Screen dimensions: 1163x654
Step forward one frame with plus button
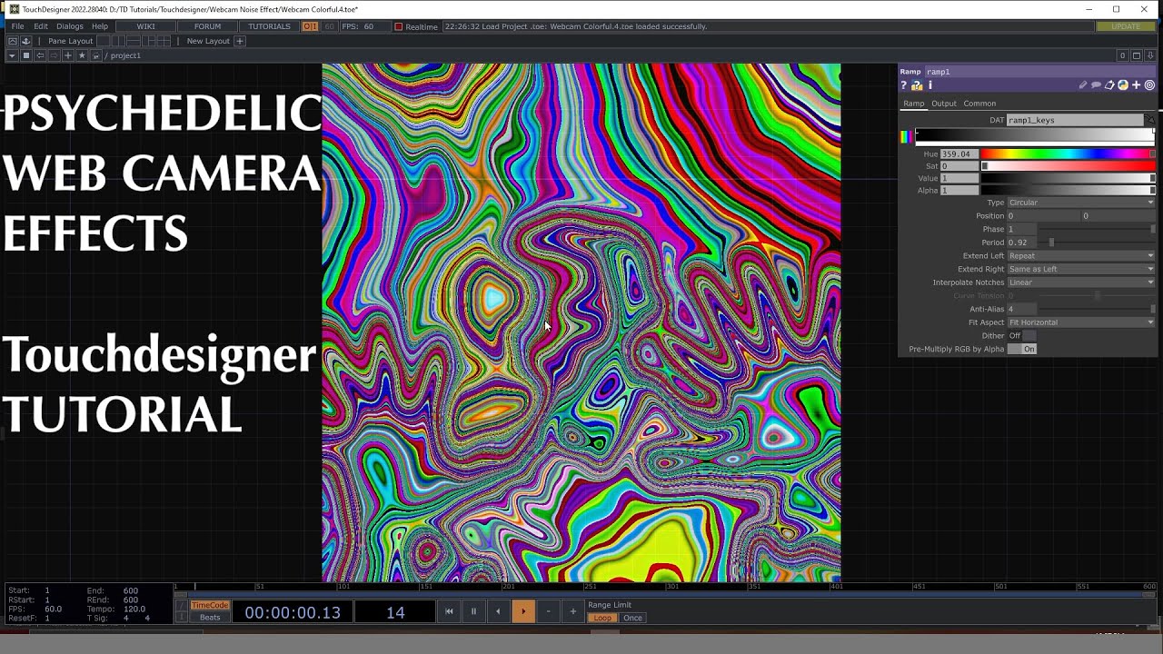pos(572,612)
